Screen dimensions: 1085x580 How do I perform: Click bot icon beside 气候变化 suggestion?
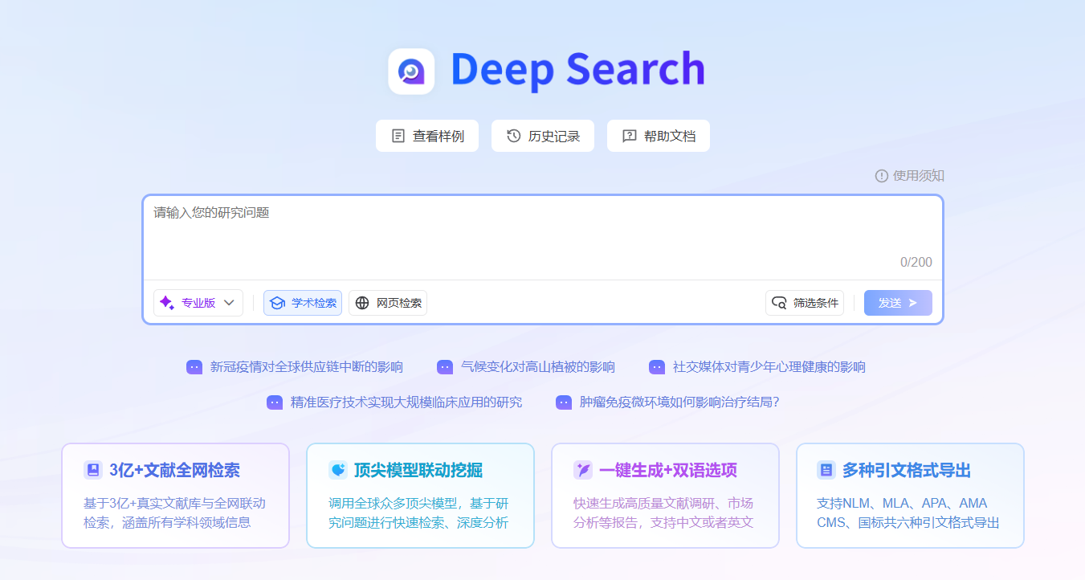tap(445, 367)
